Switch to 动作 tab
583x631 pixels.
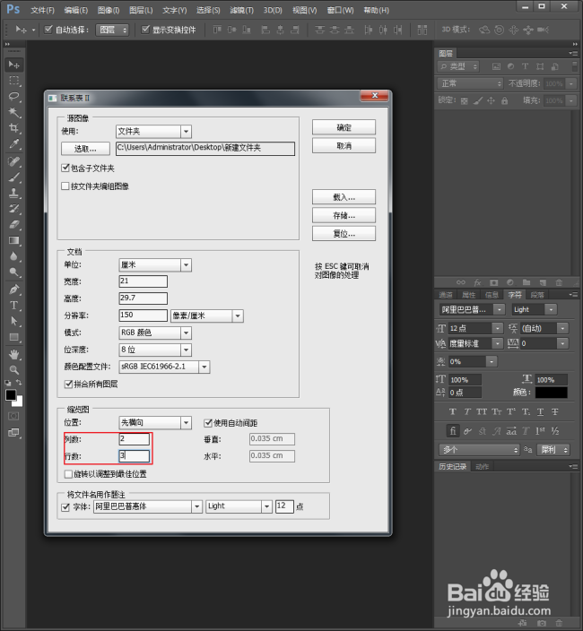(x=482, y=466)
